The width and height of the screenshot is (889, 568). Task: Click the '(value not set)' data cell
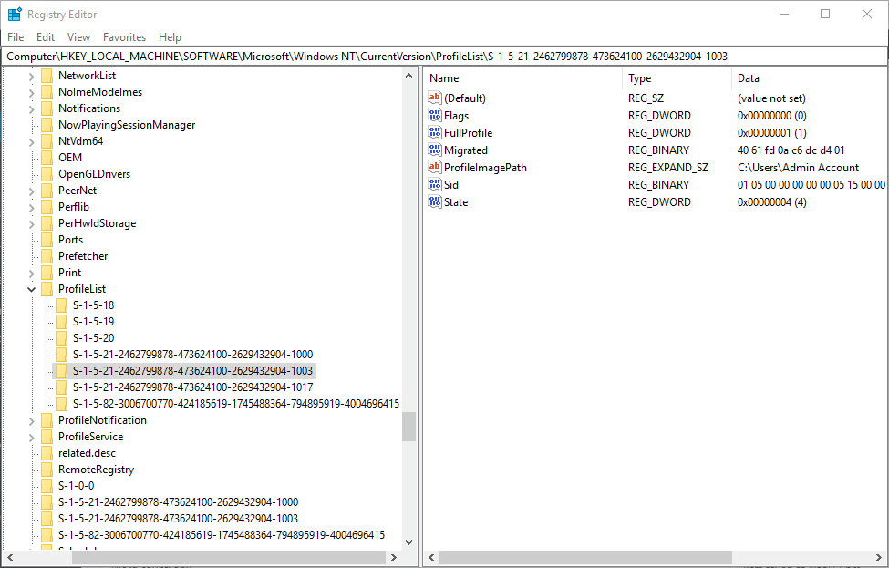point(771,98)
